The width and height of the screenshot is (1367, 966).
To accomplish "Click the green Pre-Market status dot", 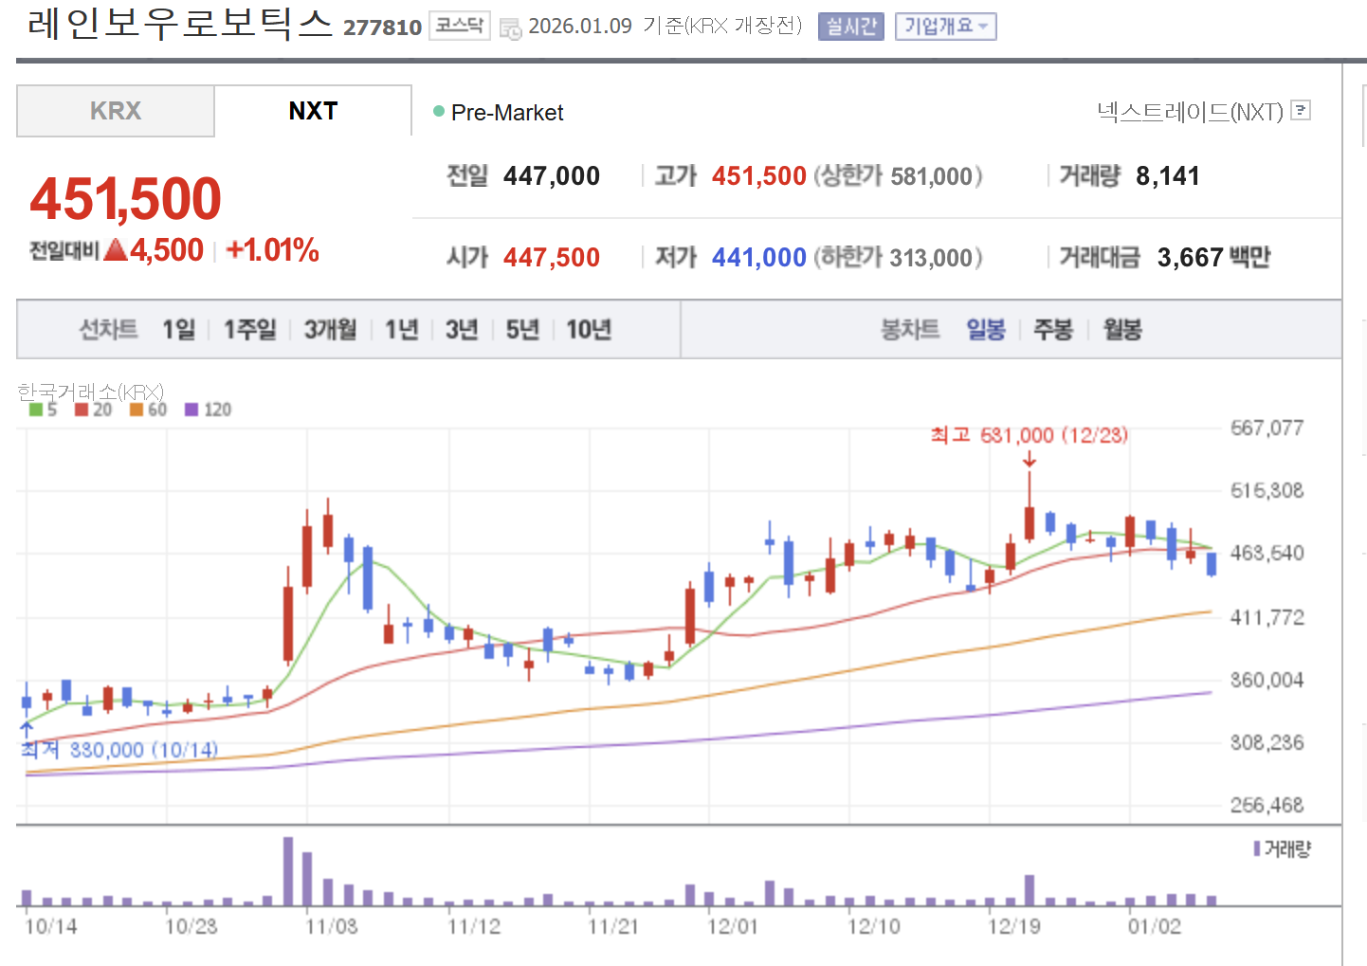I will pyautogui.click(x=439, y=111).
